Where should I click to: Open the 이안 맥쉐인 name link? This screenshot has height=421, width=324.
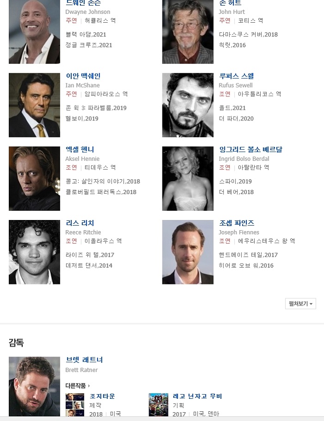[x=83, y=76]
